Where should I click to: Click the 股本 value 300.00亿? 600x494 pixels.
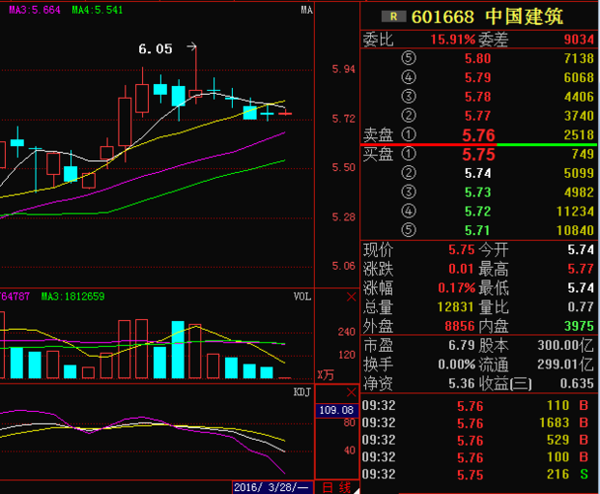(565, 345)
